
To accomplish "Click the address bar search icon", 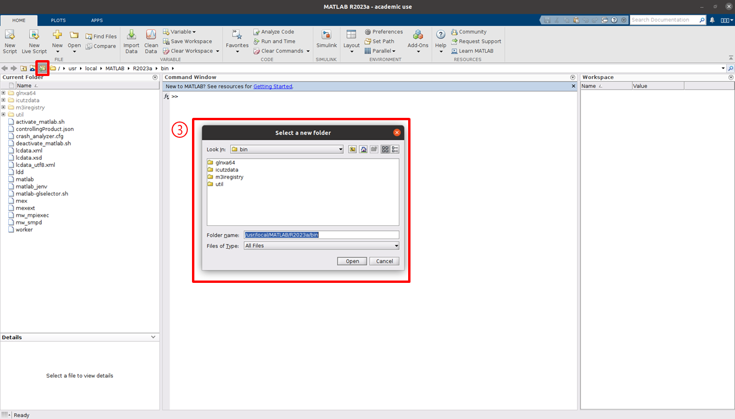I will (x=730, y=68).
